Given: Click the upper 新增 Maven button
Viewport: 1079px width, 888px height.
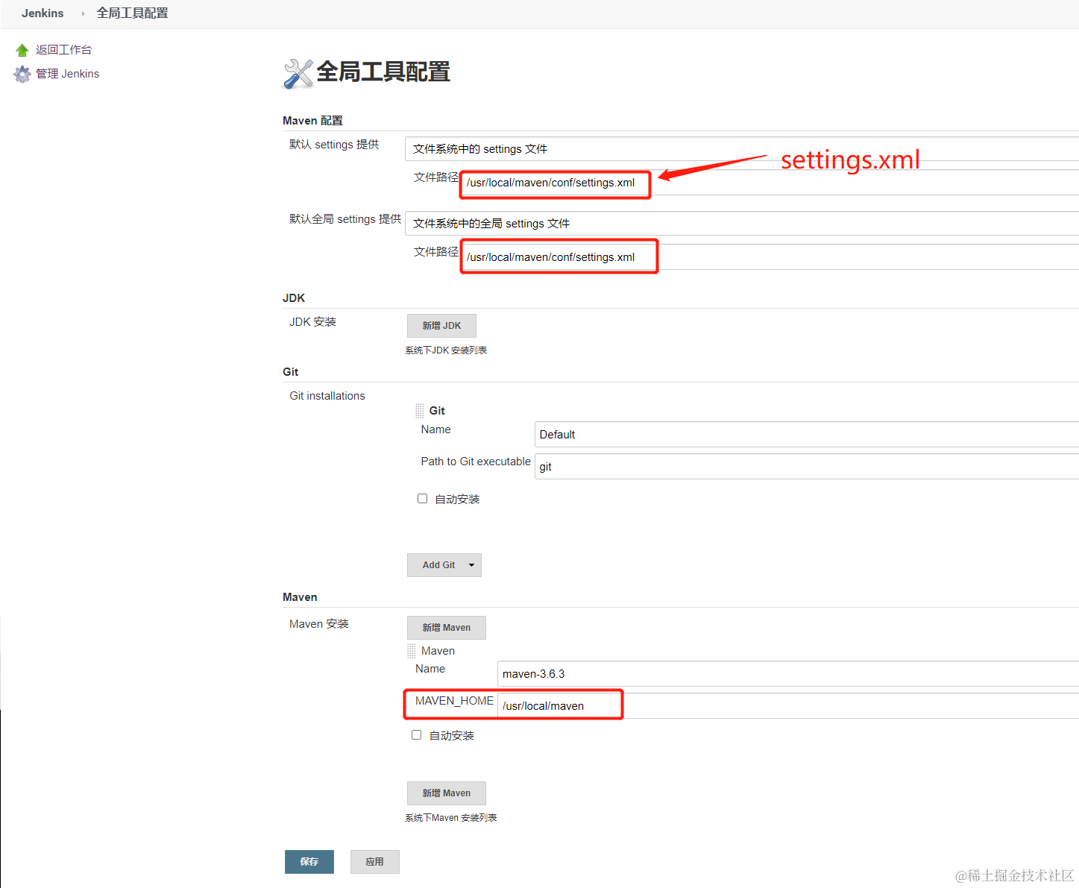Looking at the screenshot, I should 446,628.
